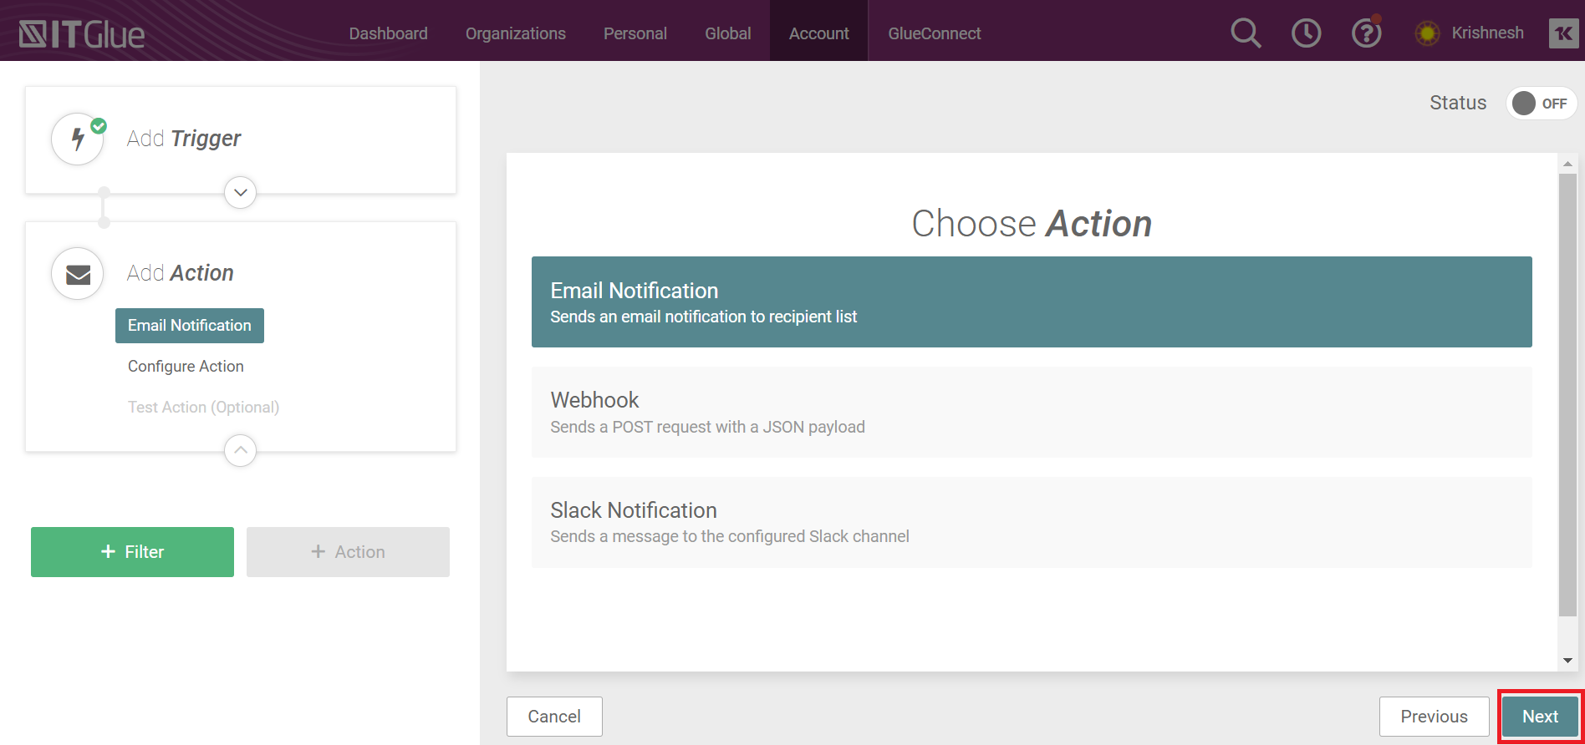Toggle the workflow Status switch

pyautogui.click(x=1542, y=104)
